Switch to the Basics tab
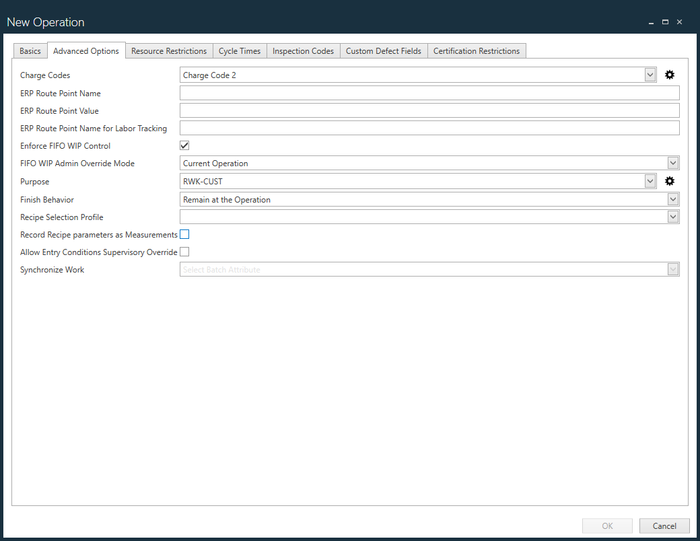The image size is (700, 541). click(x=30, y=50)
